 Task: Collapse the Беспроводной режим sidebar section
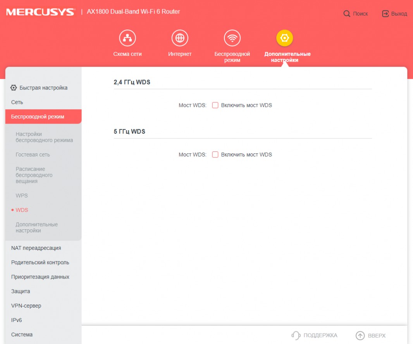(x=38, y=117)
